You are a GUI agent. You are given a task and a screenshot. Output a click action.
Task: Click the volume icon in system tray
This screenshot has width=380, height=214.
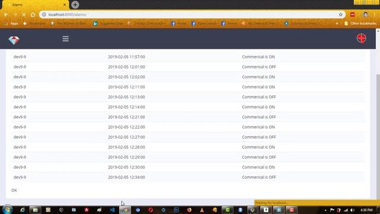pyautogui.click(x=352, y=210)
